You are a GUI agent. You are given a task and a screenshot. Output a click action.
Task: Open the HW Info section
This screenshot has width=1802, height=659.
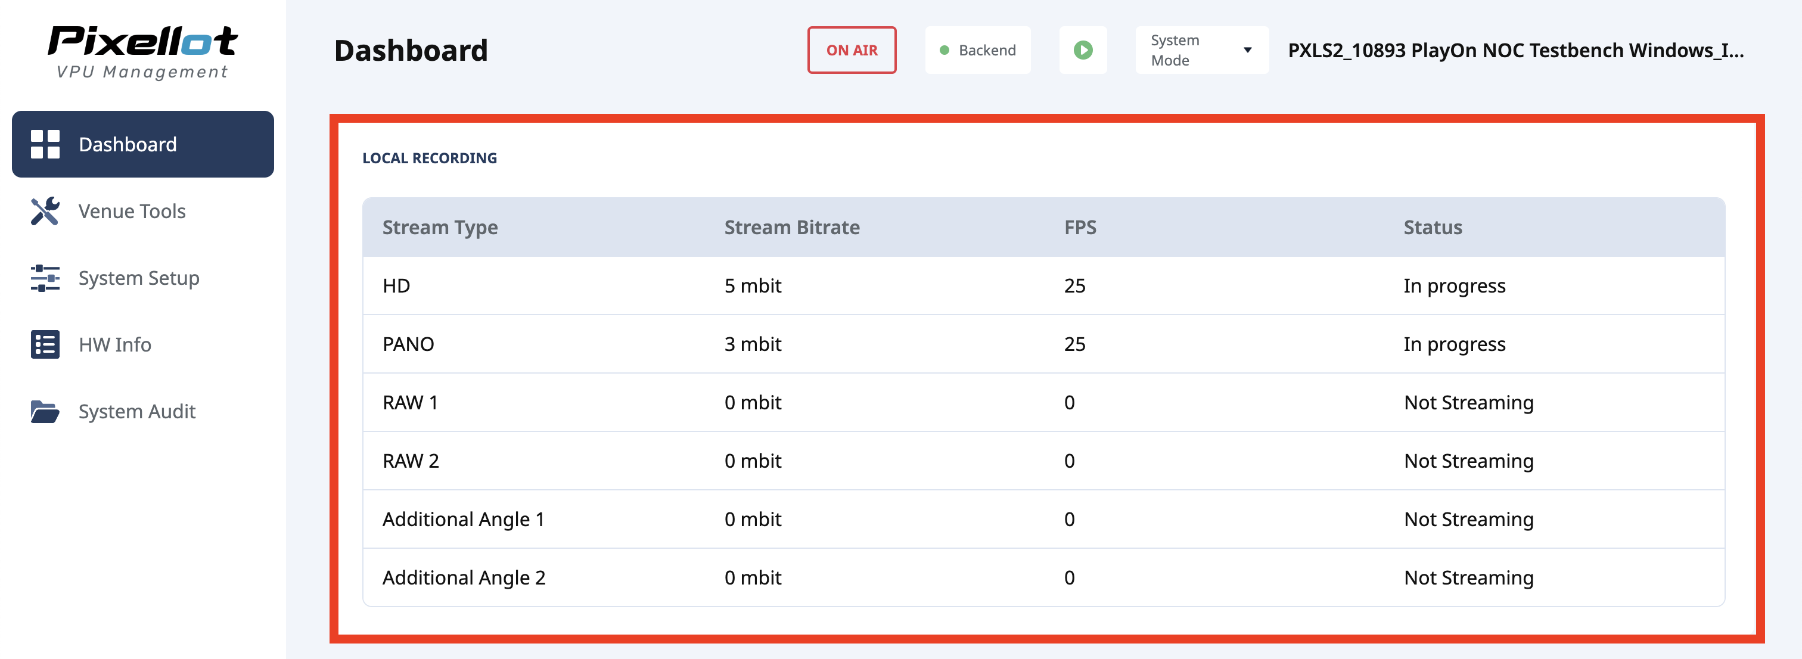115,344
